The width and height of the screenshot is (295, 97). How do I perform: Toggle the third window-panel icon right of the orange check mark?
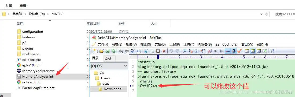pos(259,51)
